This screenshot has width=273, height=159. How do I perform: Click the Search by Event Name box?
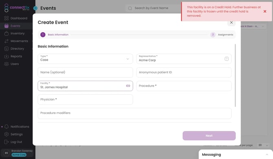[x=153, y=8]
